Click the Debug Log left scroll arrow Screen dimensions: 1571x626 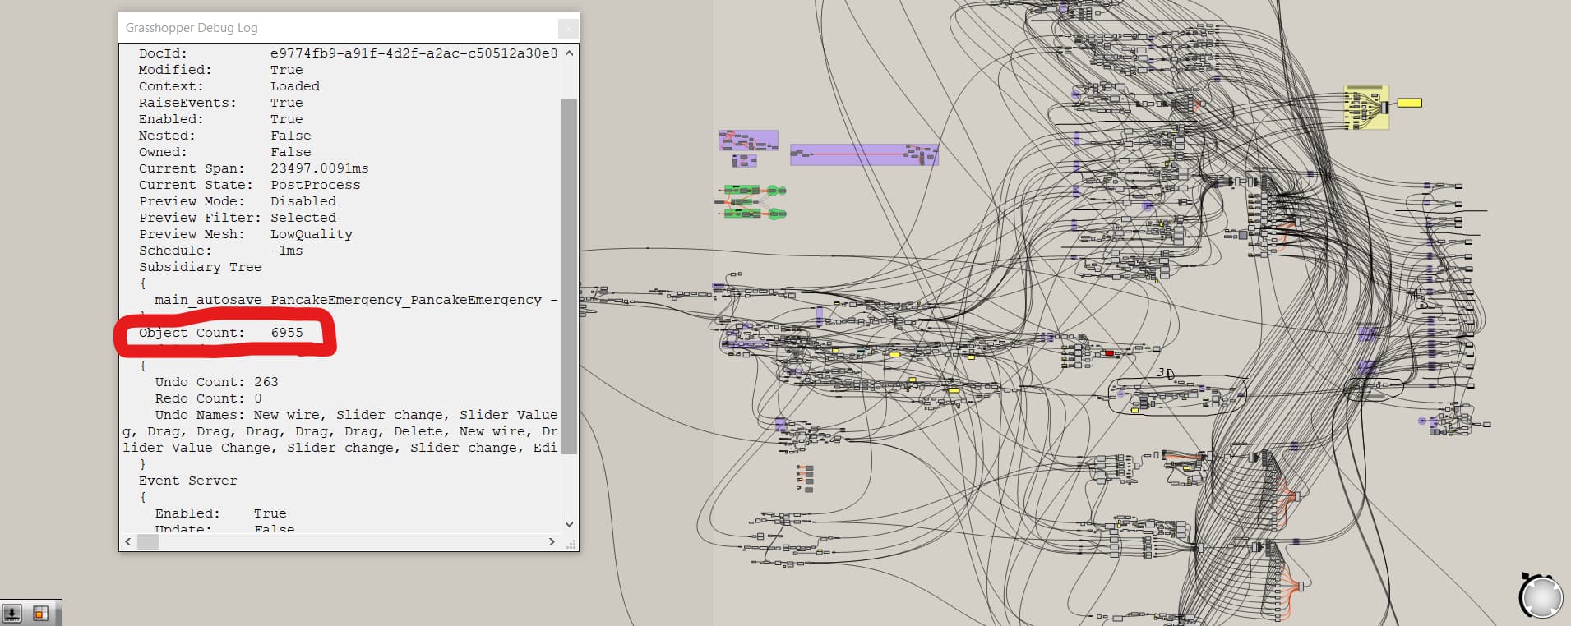click(x=127, y=542)
